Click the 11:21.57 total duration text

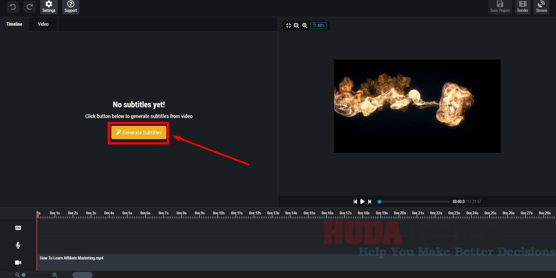click(x=474, y=202)
